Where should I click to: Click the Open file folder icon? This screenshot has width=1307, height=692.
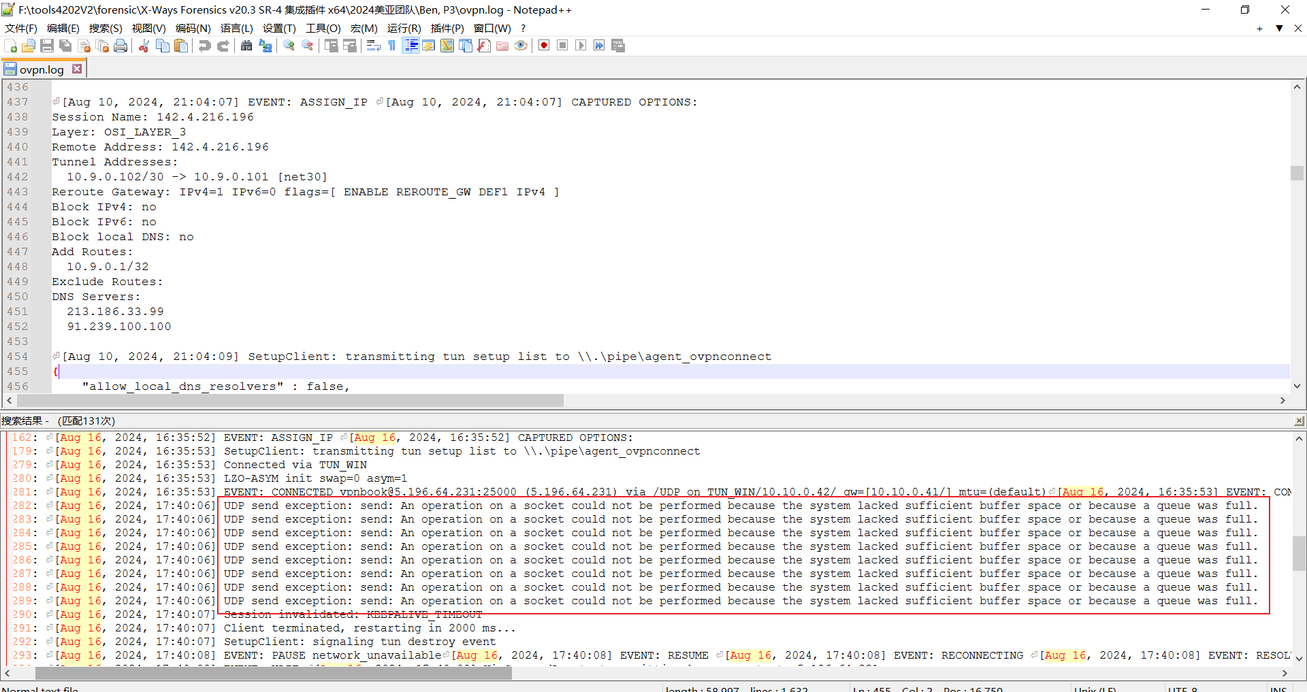tap(29, 46)
